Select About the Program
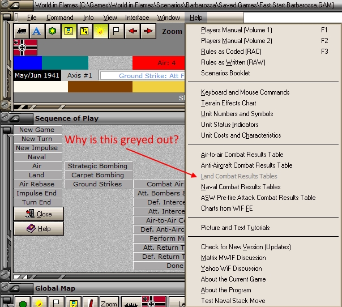 (x=263, y=290)
